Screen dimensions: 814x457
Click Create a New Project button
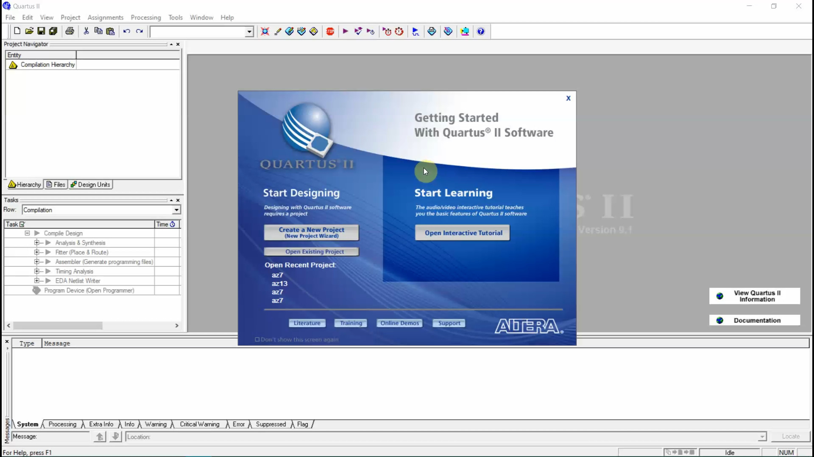click(311, 232)
